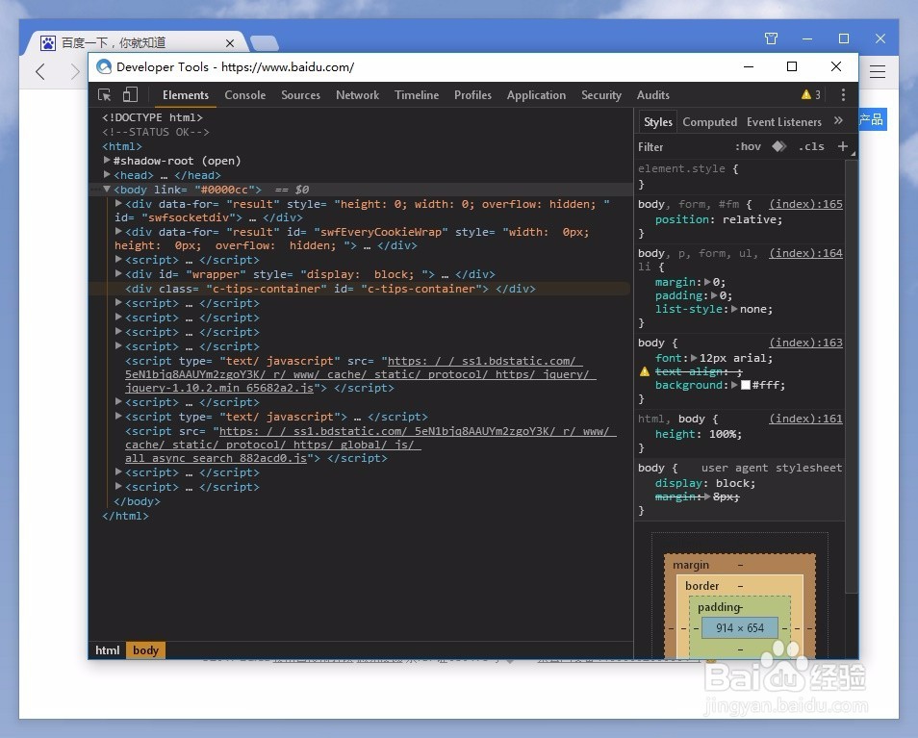Open the jquery-1.10.2.min script source link
Screen dimensions: 918x738
[360, 374]
